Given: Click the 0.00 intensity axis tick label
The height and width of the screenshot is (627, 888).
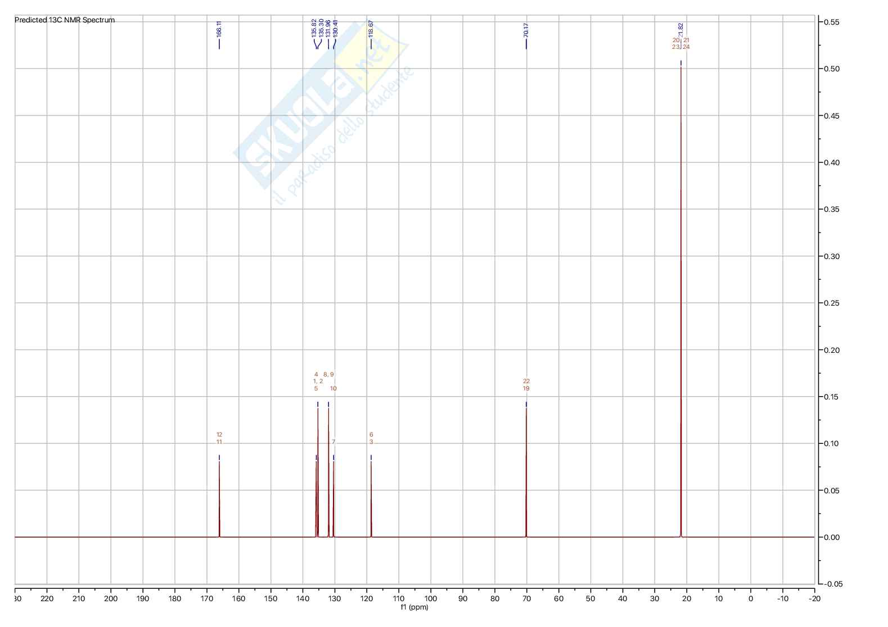Looking at the screenshot, I should tap(832, 538).
